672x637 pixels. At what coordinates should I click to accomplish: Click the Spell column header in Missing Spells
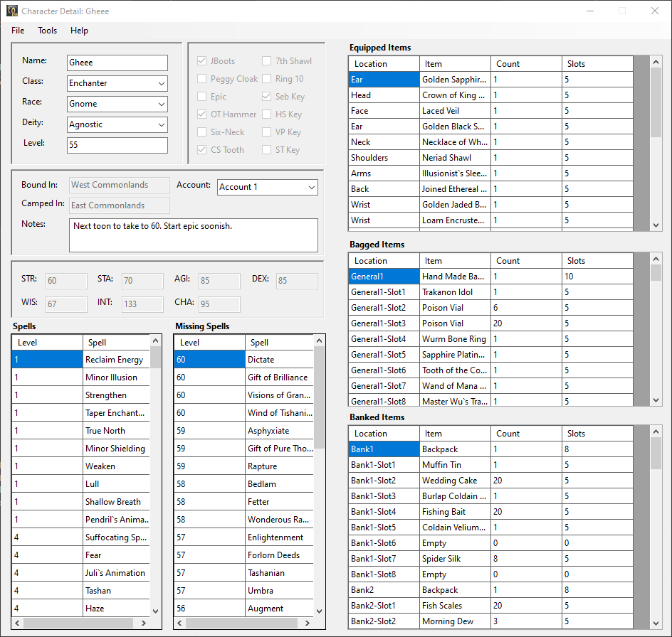[x=279, y=343]
